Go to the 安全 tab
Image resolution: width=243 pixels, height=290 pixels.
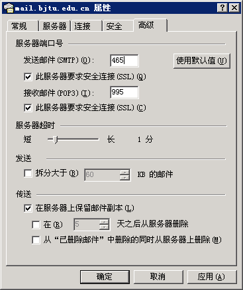[118, 26]
